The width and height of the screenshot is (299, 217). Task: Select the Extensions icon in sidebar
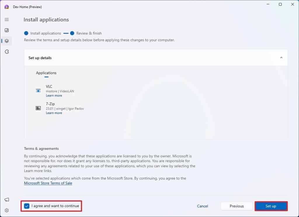coord(6,51)
